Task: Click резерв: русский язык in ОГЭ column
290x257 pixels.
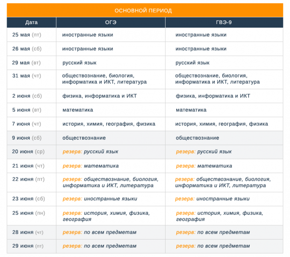Action: click(91, 152)
